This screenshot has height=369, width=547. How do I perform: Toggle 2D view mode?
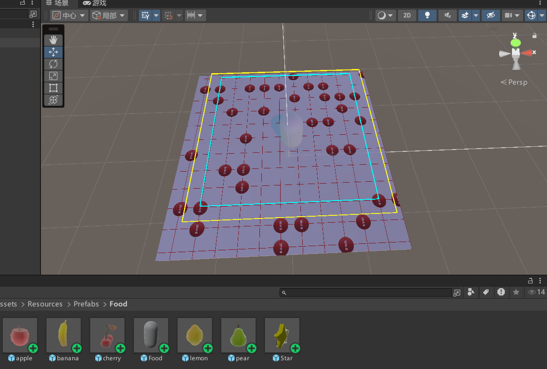tap(407, 15)
